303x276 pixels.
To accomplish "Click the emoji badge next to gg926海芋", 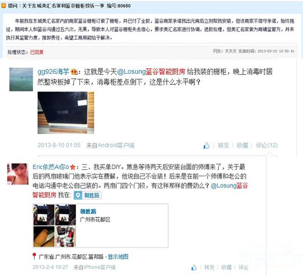I will [74, 72].
